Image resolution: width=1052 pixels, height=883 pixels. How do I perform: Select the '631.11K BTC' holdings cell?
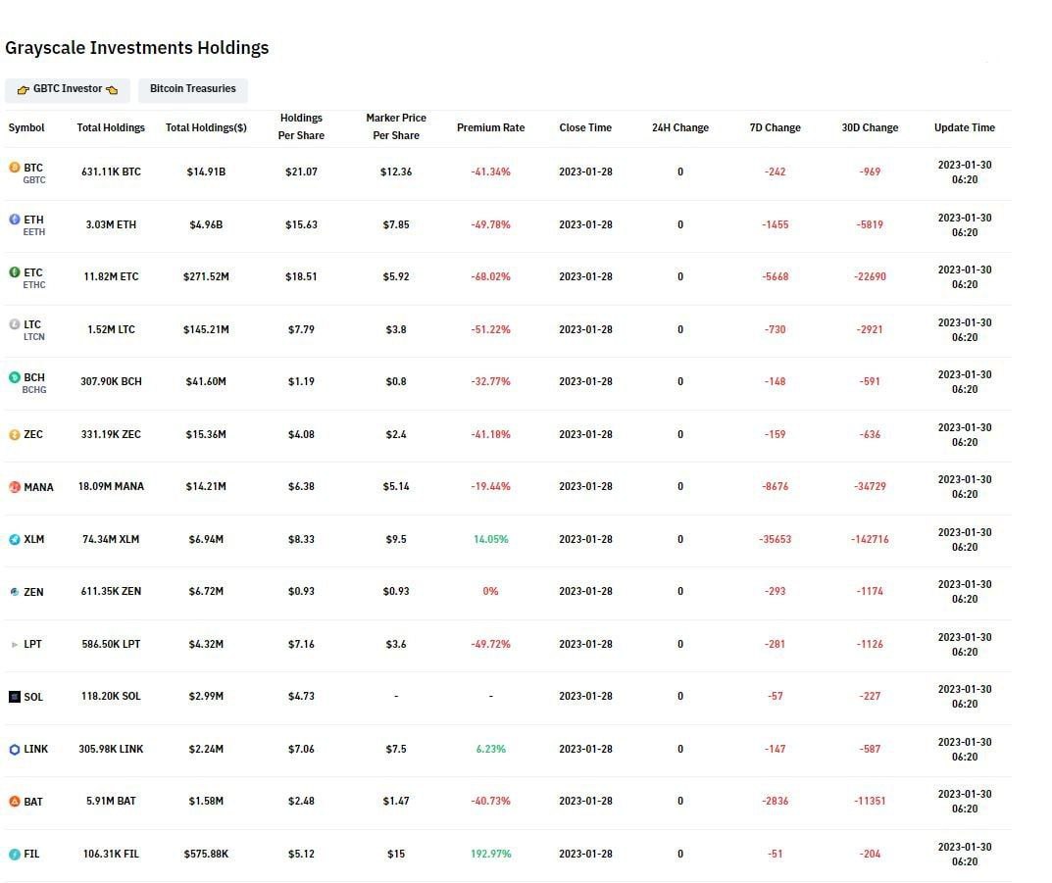point(111,172)
